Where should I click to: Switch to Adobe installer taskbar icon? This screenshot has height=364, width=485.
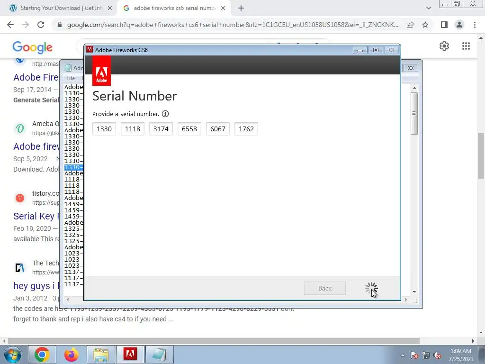130,355
